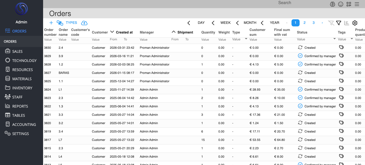This screenshot has width=365, height=165.
Task: Click the cloud upload icon
Action: [x=84, y=23]
